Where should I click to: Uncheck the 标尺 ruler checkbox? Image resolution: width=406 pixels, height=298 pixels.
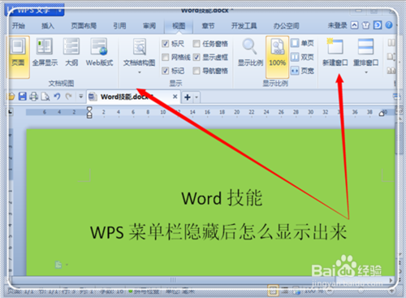166,44
